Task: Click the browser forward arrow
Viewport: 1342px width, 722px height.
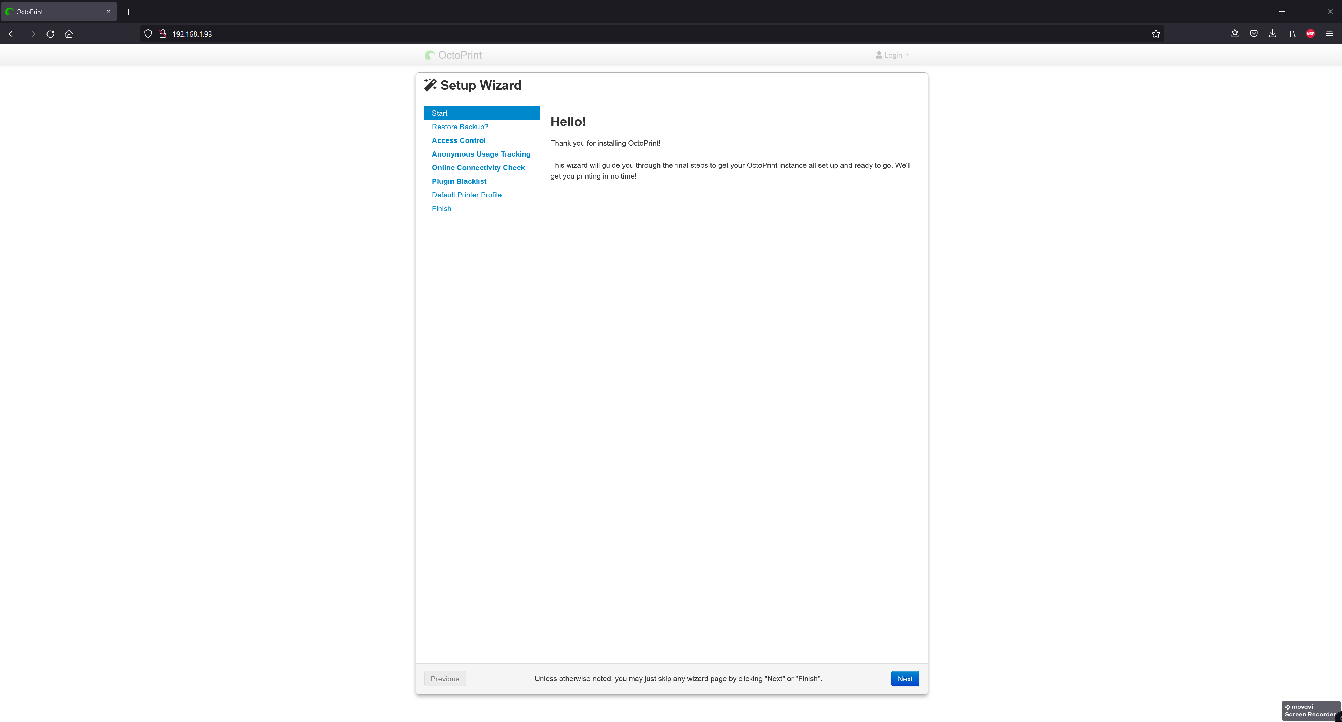Action: pos(31,34)
